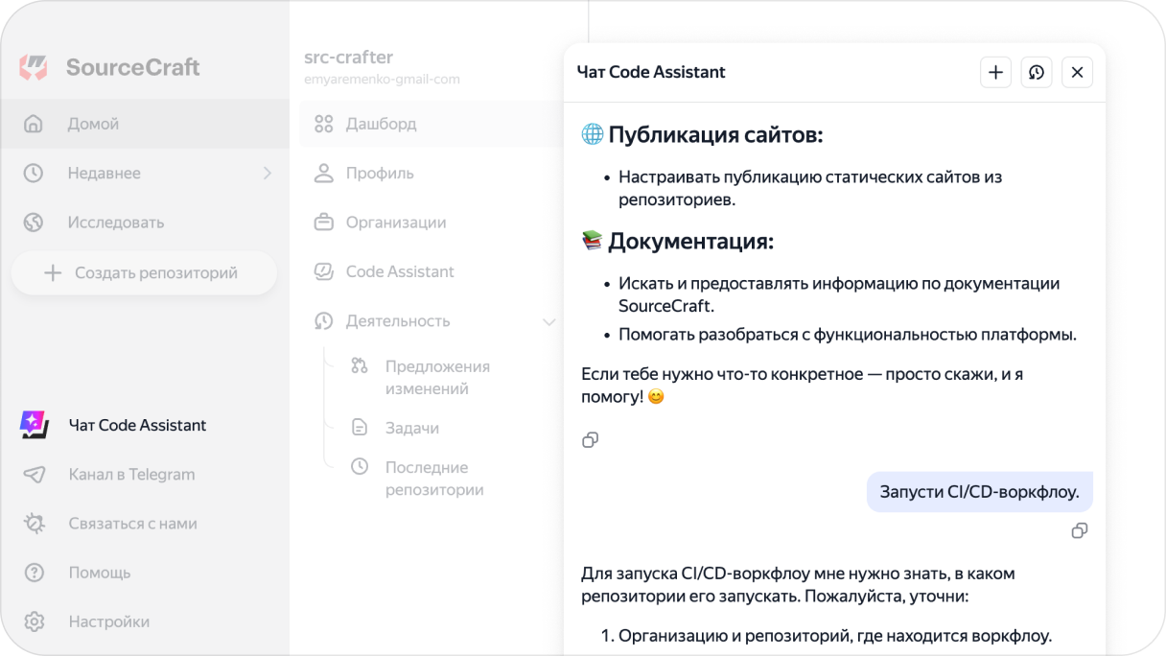Viewport: 1166px width, 656px height.
Task: Open chat history icon
Action: tap(1037, 72)
